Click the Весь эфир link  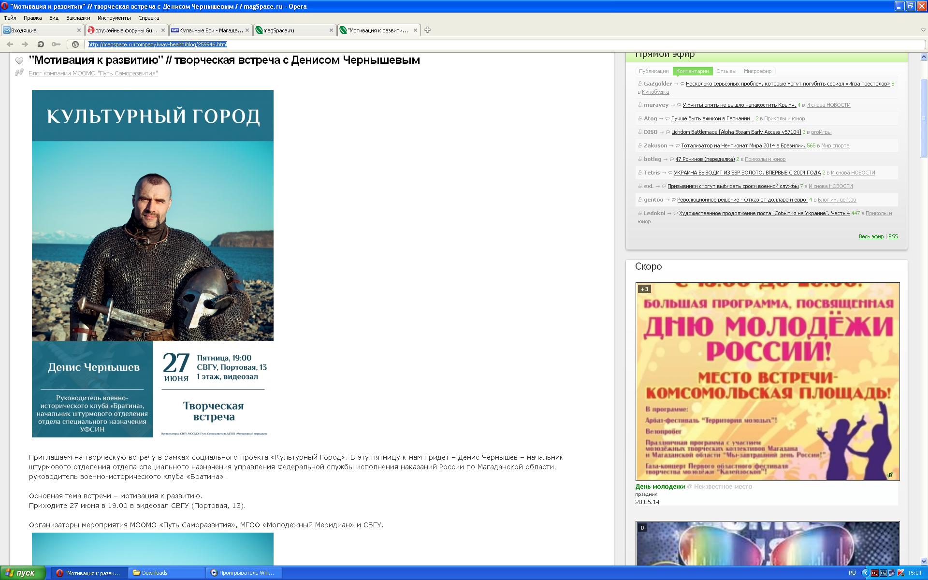pyautogui.click(x=871, y=236)
